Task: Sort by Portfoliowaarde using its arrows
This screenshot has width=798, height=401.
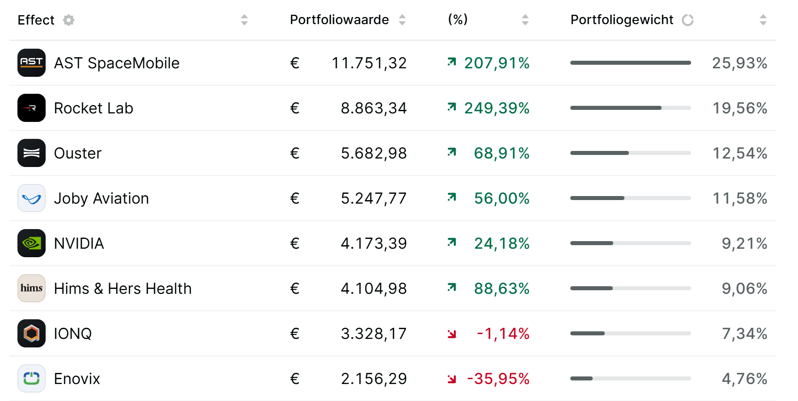Action: tap(402, 20)
